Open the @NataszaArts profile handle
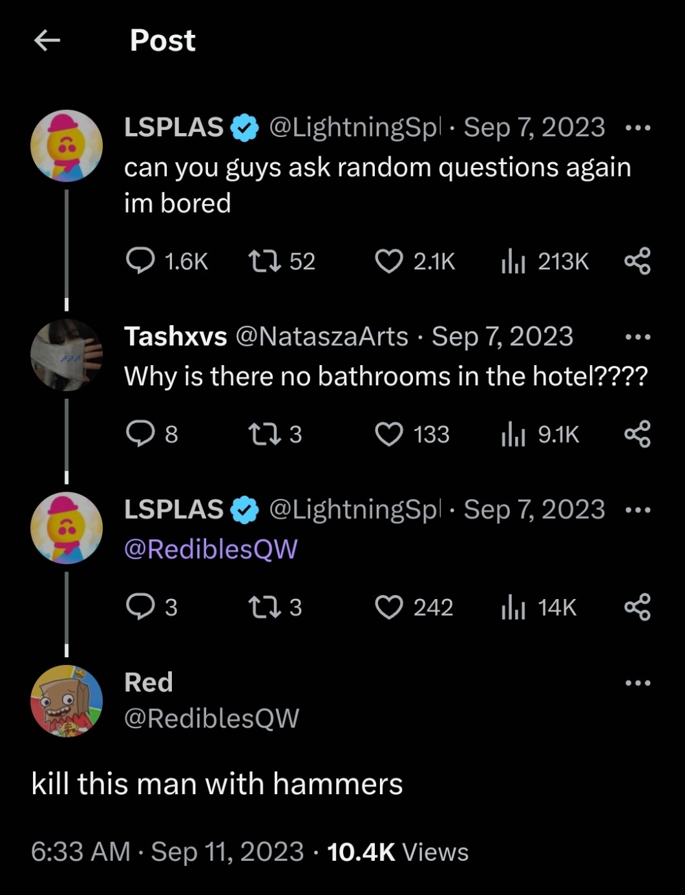This screenshot has width=685, height=895. [322, 337]
